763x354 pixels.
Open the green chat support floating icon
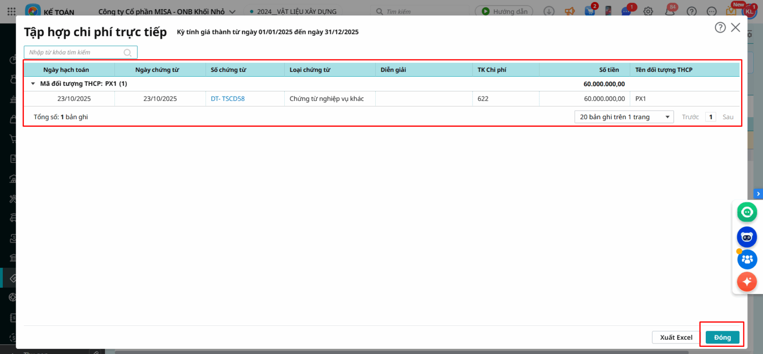tap(747, 212)
